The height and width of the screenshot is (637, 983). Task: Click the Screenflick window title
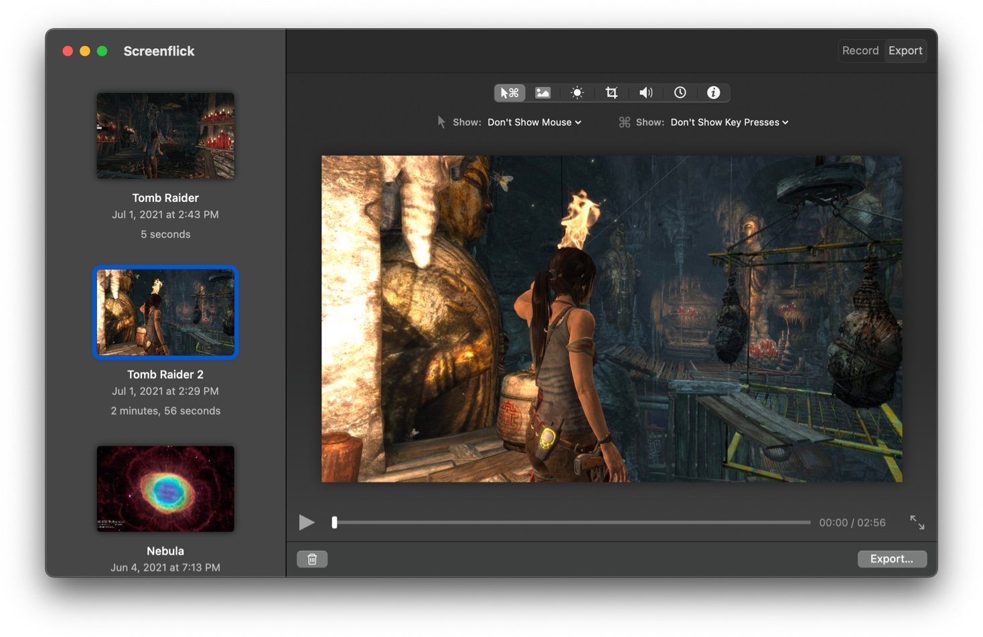click(x=159, y=51)
